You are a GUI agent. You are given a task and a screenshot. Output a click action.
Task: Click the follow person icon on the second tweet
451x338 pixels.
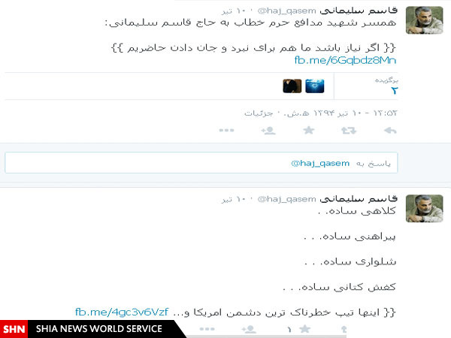249,329
